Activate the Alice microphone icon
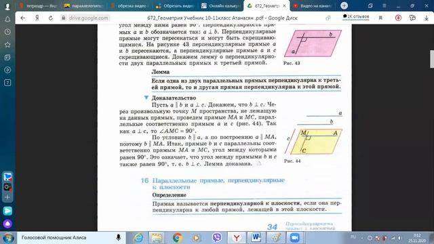This screenshot has width=434, height=244. click(x=119, y=238)
